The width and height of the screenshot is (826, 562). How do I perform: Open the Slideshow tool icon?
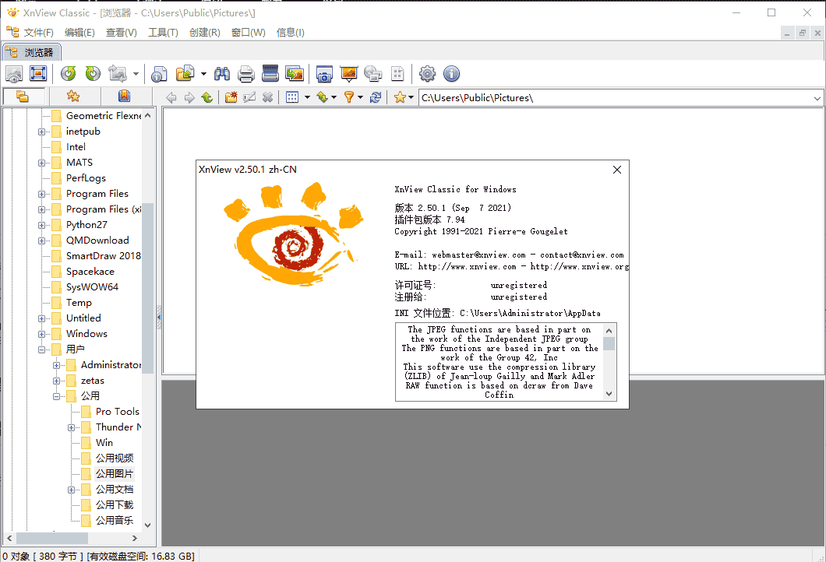[348, 74]
